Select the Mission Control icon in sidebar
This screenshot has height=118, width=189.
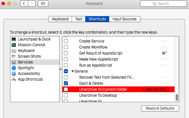point(14,45)
